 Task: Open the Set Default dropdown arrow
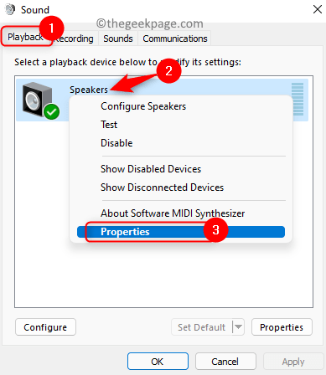238,326
